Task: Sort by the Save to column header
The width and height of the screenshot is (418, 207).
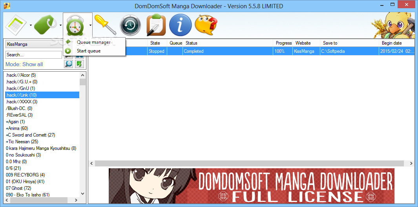Action: 349,43
